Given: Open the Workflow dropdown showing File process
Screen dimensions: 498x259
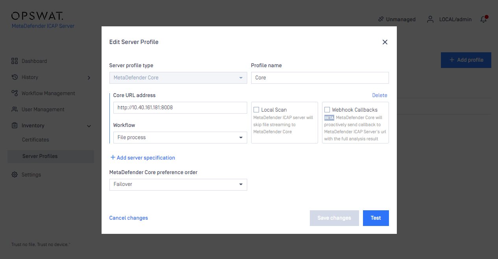Looking at the screenshot, I should 180,138.
